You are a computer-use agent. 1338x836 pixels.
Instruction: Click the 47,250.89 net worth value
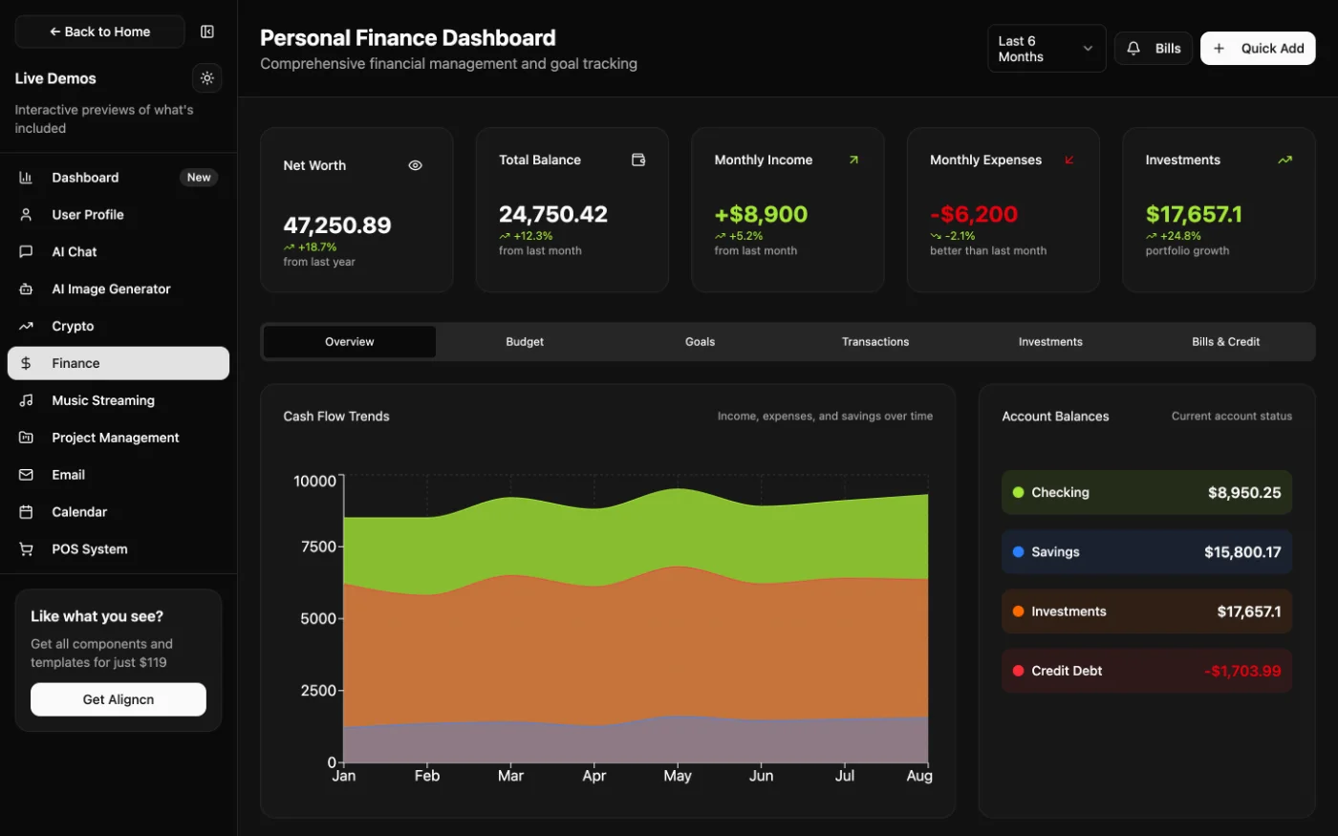(337, 225)
